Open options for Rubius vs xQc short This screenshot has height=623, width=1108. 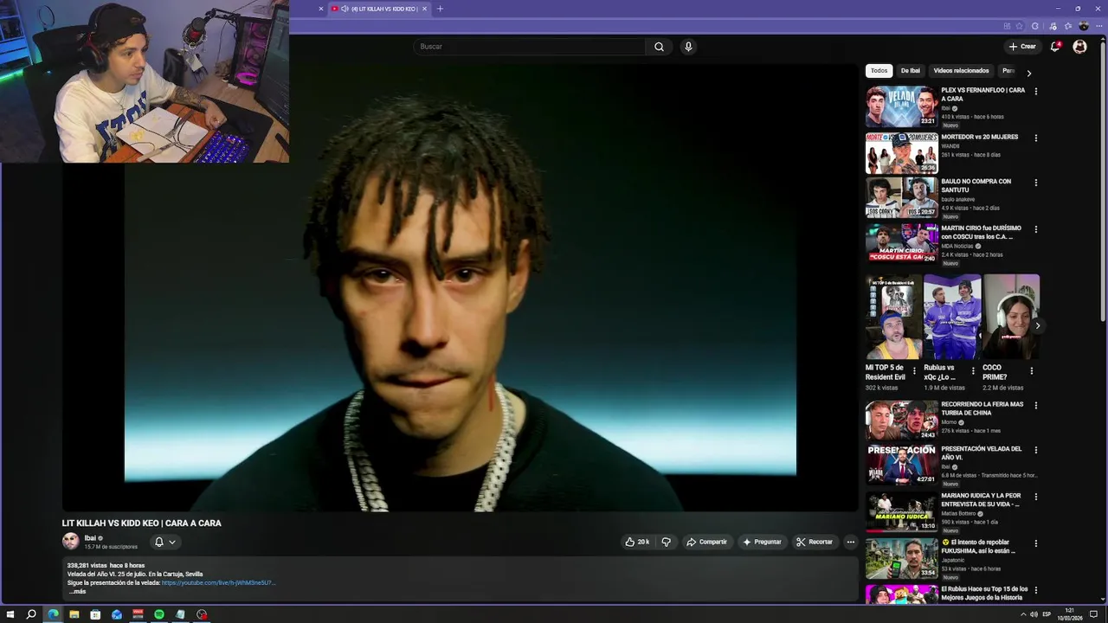click(973, 371)
